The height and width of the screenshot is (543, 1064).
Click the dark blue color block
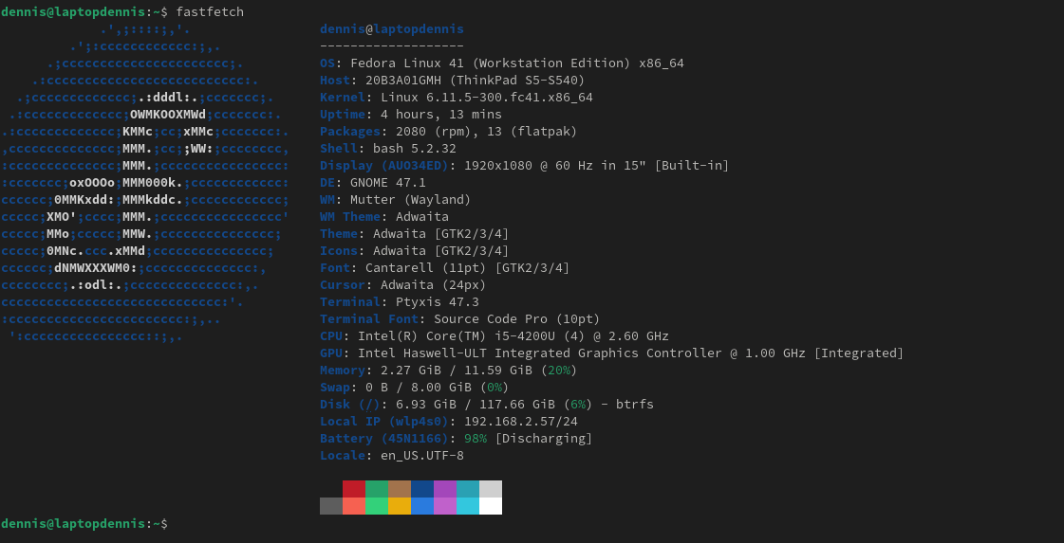(422, 489)
